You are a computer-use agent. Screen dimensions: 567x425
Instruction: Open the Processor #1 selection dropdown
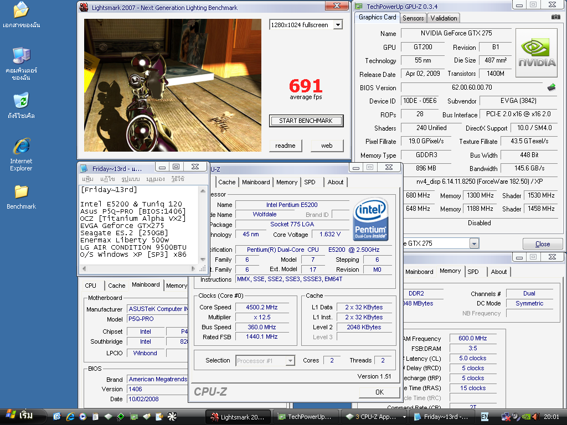coord(290,361)
